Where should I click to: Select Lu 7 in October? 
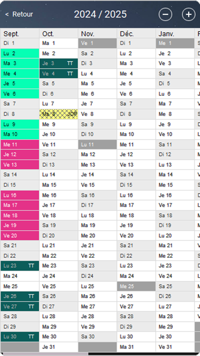click(59, 104)
